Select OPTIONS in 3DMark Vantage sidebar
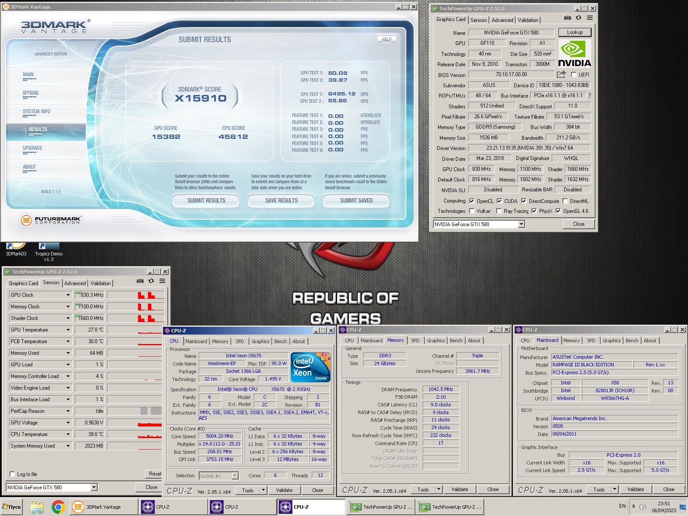Image resolution: width=688 pixels, height=516 pixels. [x=31, y=93]
